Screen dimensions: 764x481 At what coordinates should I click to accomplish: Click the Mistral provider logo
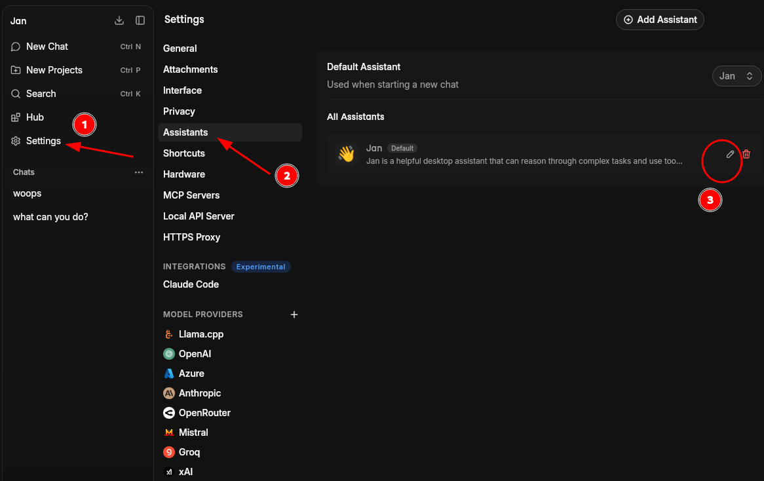tap(168, 433)
